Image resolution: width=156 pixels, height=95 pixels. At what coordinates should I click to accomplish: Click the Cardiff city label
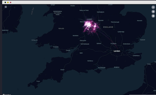click(x=68, y=50)
